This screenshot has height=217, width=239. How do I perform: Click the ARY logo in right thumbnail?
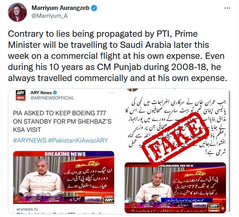214,207
